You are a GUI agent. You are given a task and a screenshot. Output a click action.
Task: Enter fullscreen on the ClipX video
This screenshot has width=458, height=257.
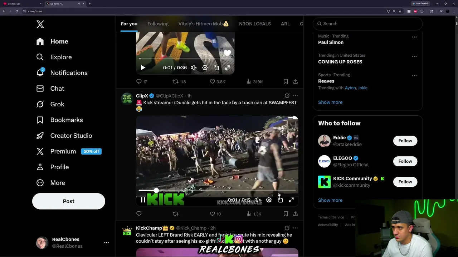(291, 200)
